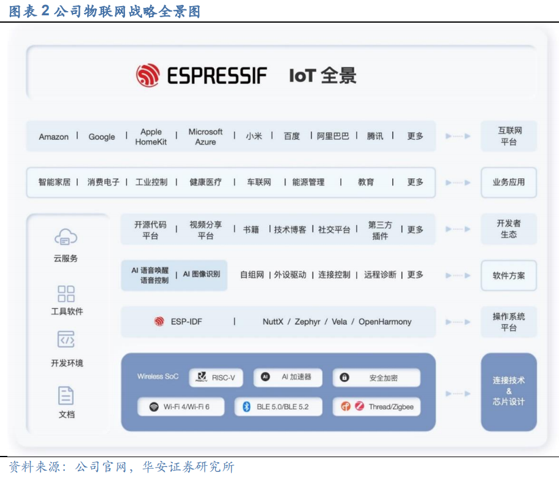Choose 智能家居 in the applications row
559x478 pixels.
(x=54, y=182)
